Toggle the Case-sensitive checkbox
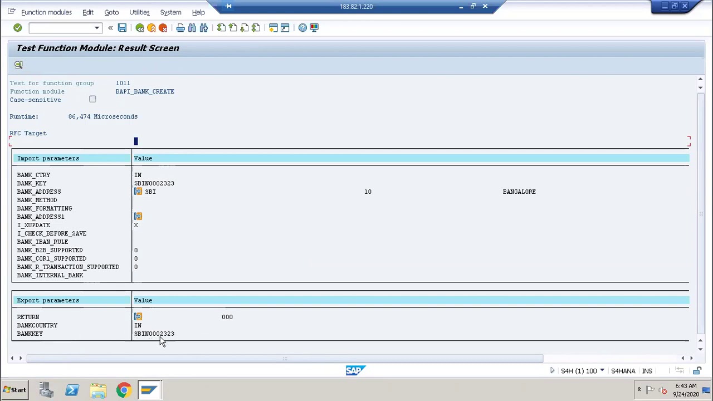 point(92,100)
